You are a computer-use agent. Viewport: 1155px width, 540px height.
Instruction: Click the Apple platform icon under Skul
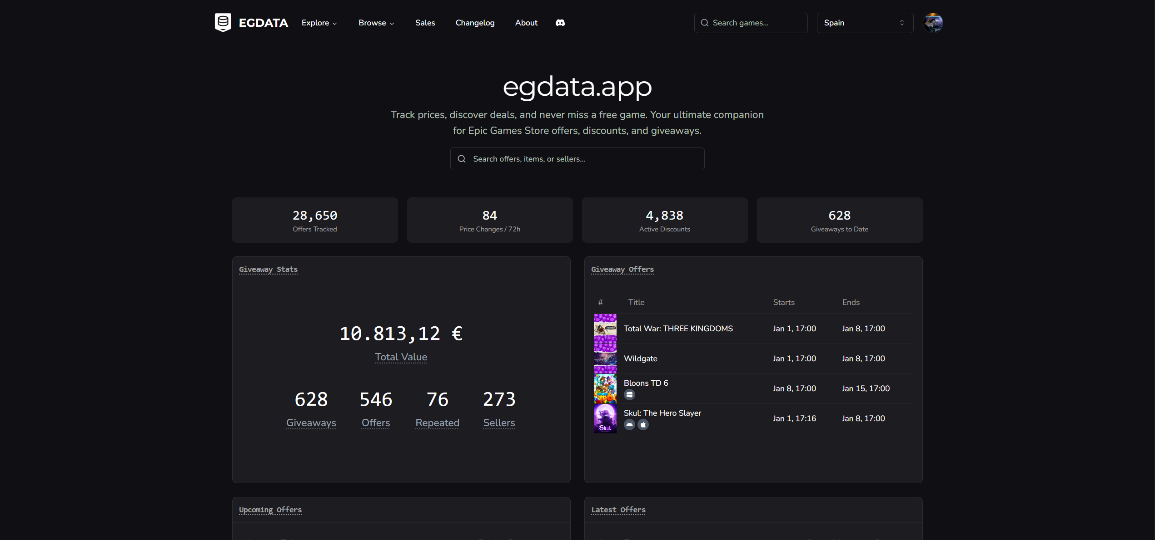click(x=643, y=425)
